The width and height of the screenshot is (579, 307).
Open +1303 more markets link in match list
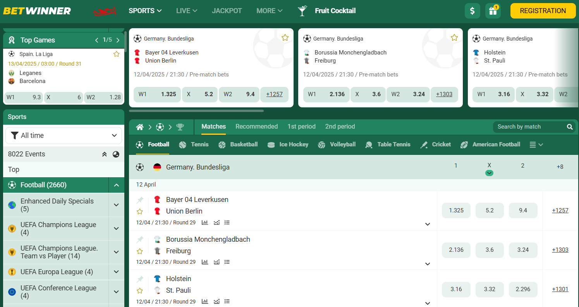(x=560, y=250)
